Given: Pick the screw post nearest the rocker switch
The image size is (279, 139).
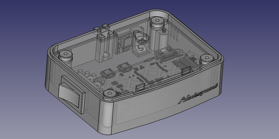Looking at the screenshot, I should tap(65, 56).
